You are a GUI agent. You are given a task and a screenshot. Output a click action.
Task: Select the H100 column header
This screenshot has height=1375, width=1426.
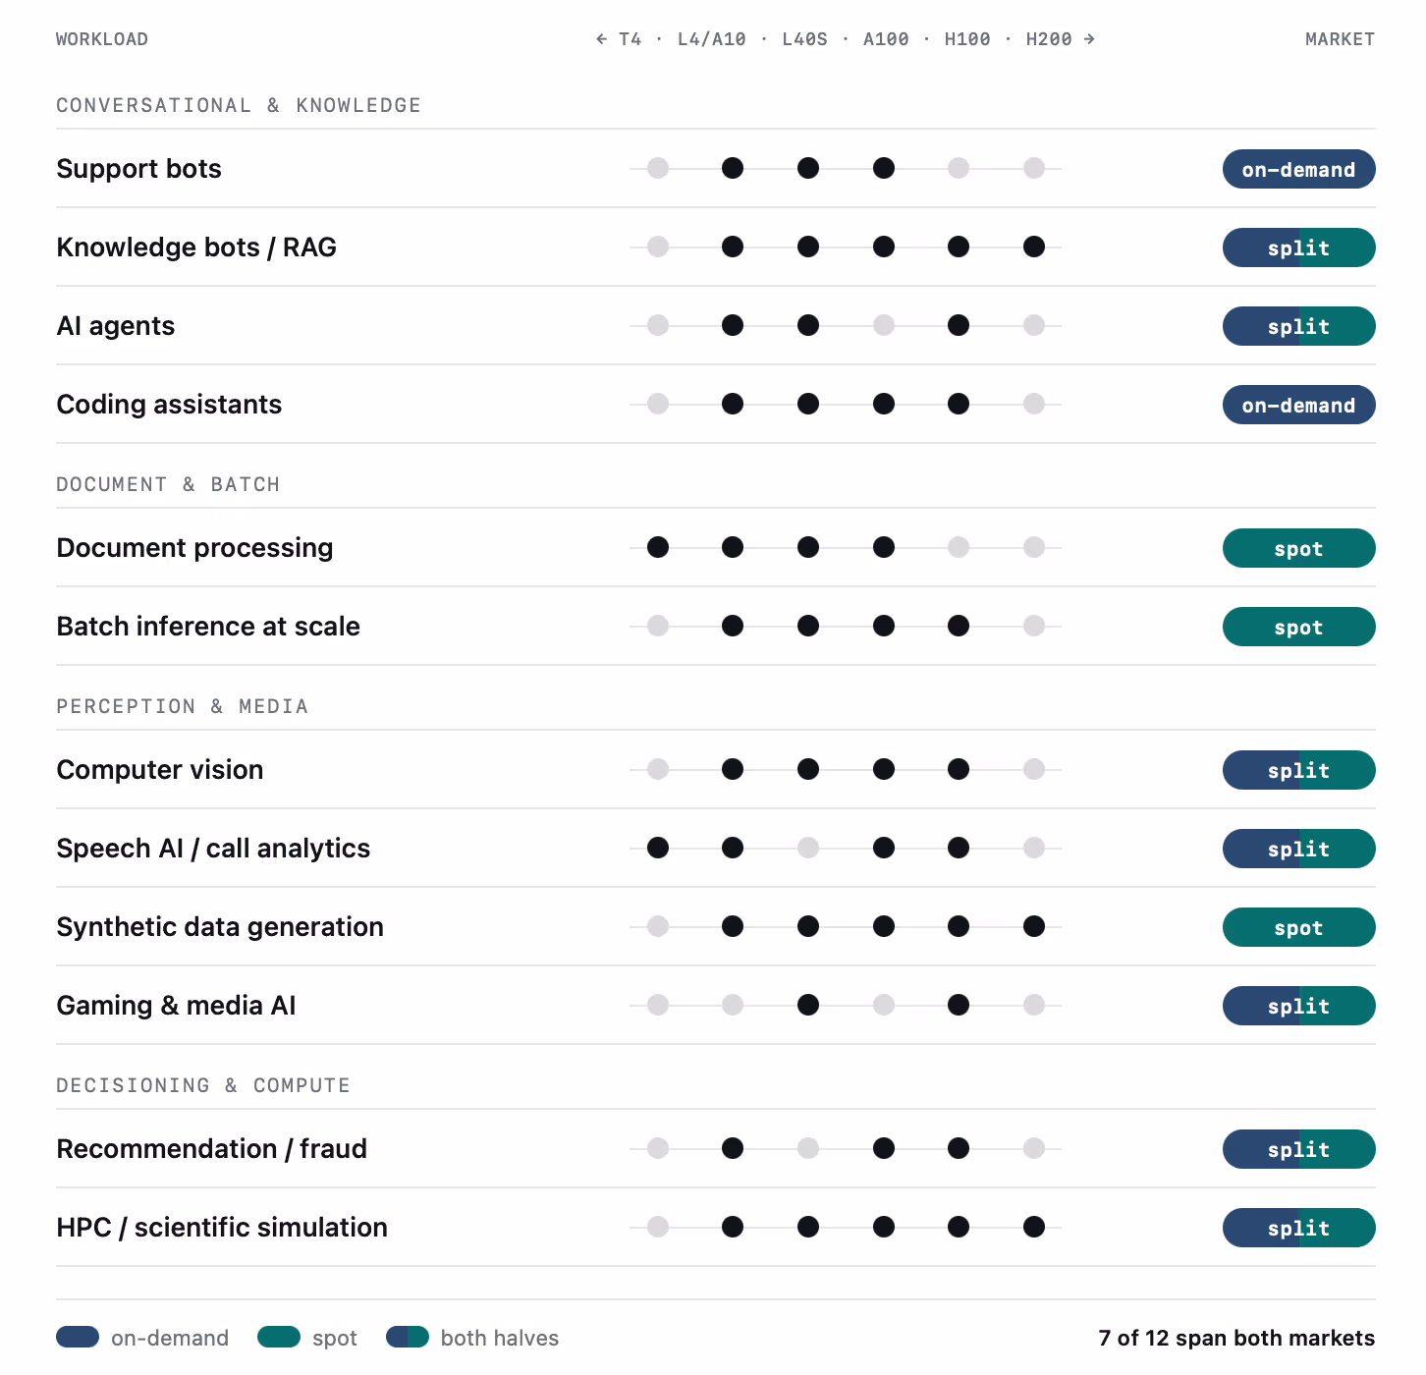click(967, 39)
